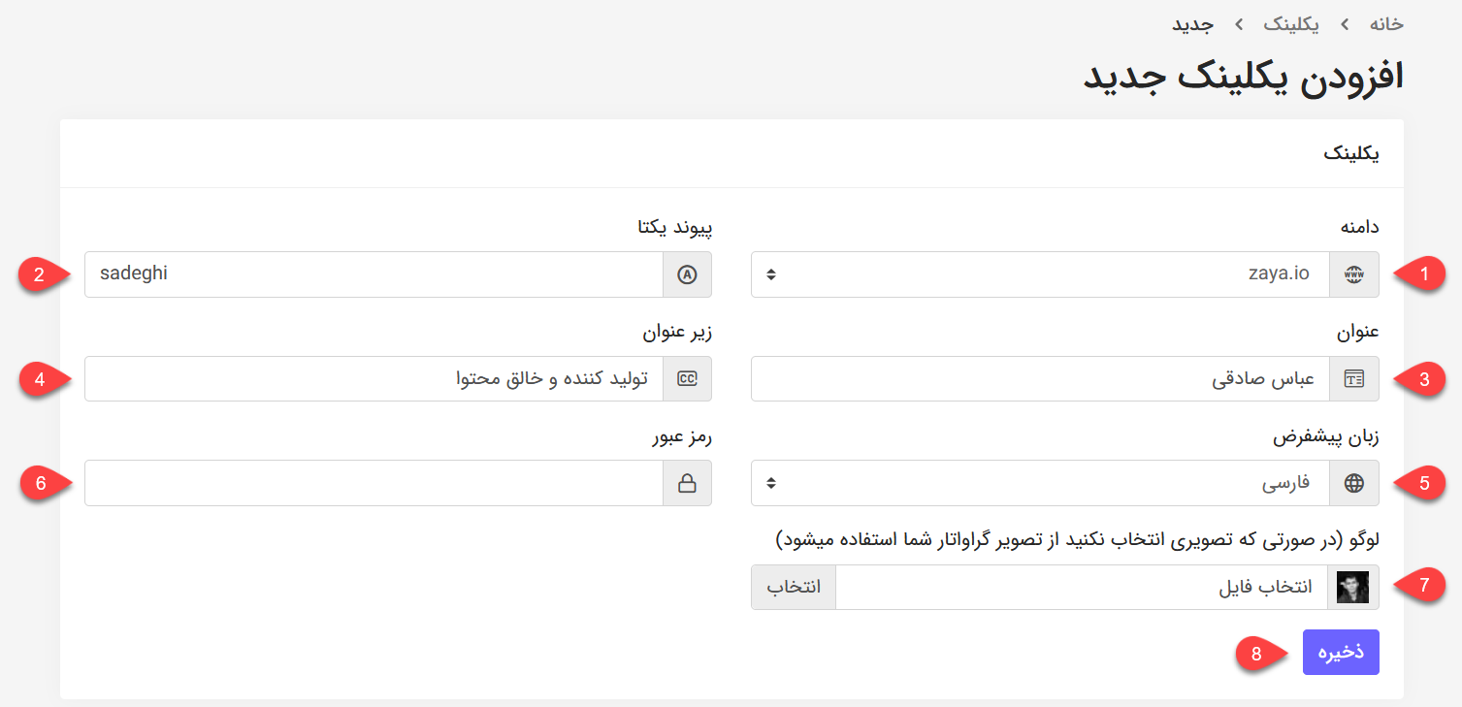Click the title icon next to عباس صادقی
1462x707 pixels.
1353,378
